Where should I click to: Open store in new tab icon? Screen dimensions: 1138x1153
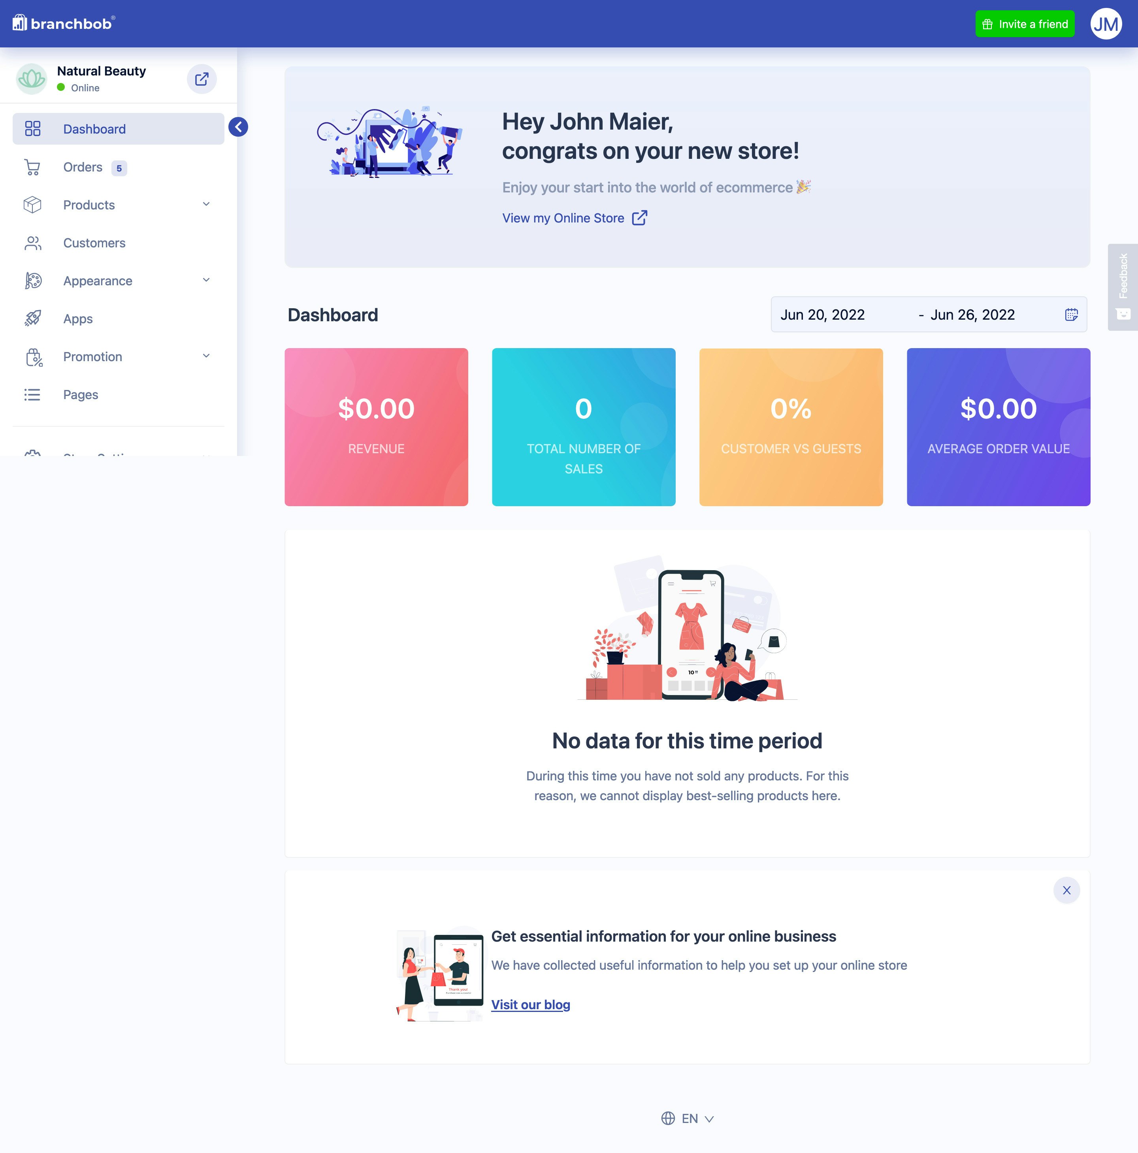pos(202,79)
